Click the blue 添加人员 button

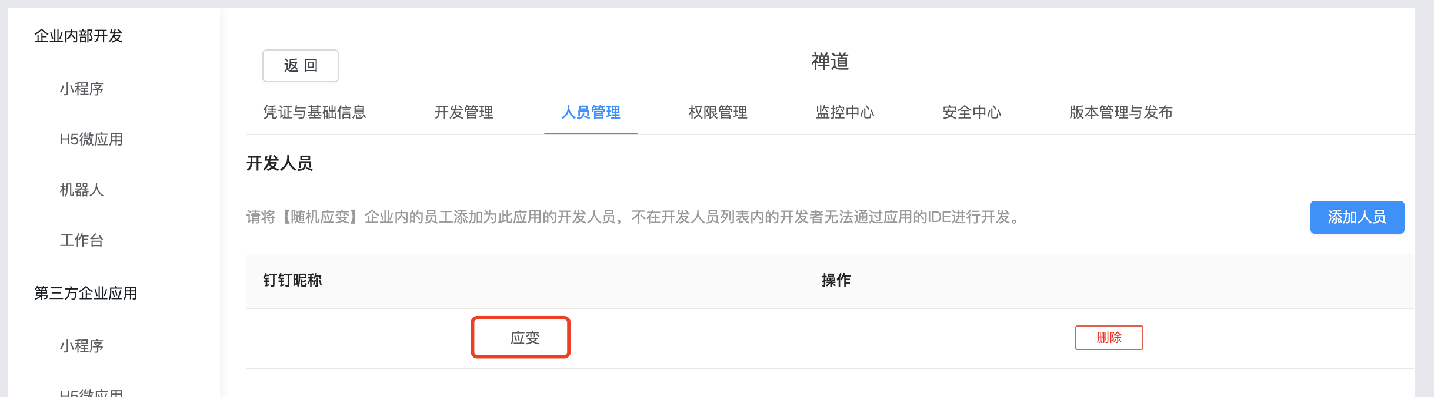coord(1357,217)
